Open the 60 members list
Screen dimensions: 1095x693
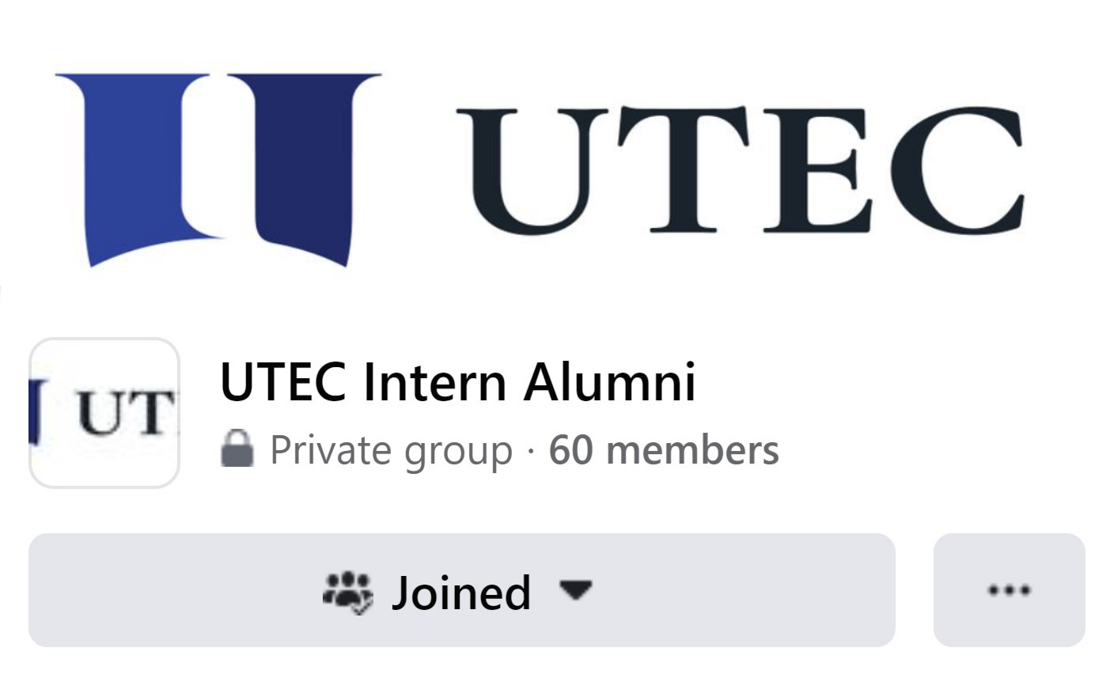point(663,450)
